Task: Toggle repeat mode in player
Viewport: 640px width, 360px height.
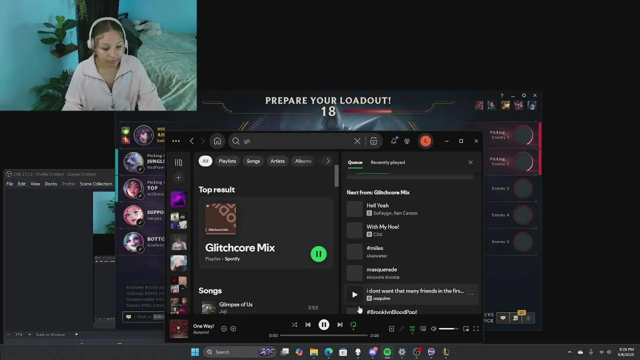Action: (353, 325)
